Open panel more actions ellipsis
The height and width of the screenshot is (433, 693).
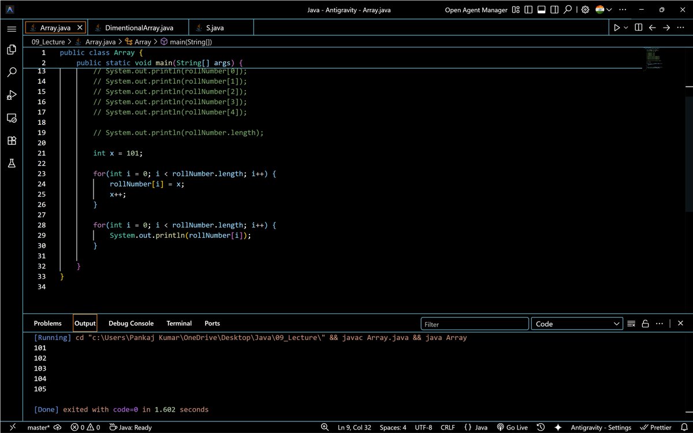[660, 324]
